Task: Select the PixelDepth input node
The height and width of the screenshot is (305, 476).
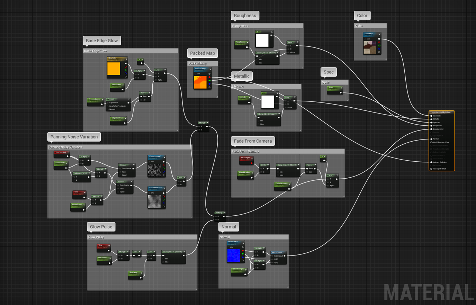Action: click(246, 160)
